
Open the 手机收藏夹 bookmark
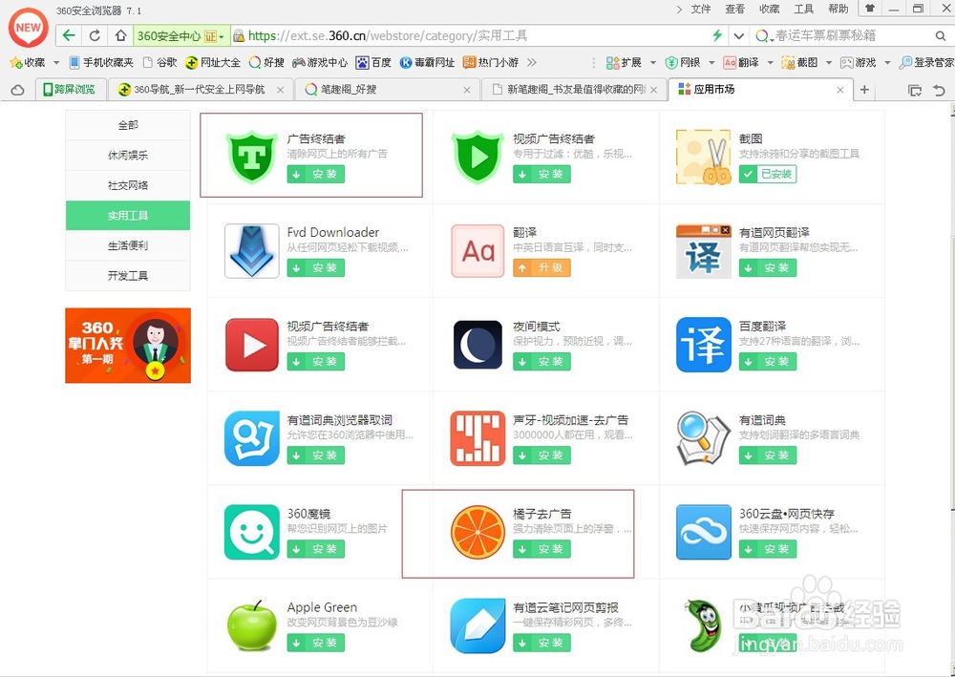pyautogui.click(x=101, y=62)
